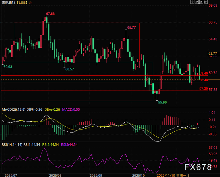Viewport: 220px width, 177px height.
Task: Click the 64.40 price axis value
Action: [x=213, y=39]
